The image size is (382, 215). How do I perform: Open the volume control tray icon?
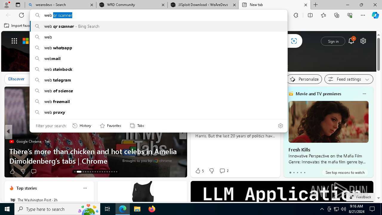coord(343,209)
